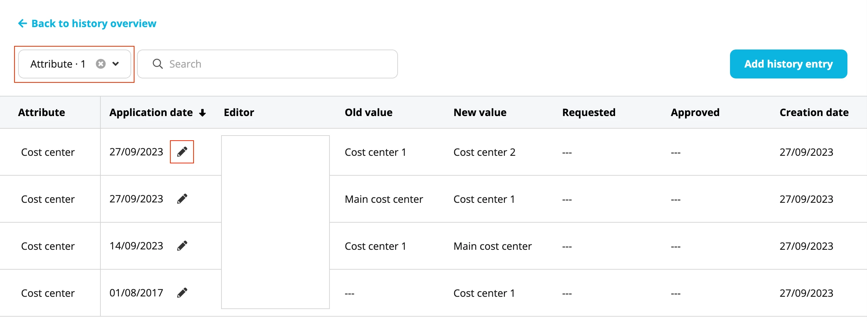The height and width of the screenshot is (321, 867).
Task: Click the back arrow icon
Action: [22, 23]
